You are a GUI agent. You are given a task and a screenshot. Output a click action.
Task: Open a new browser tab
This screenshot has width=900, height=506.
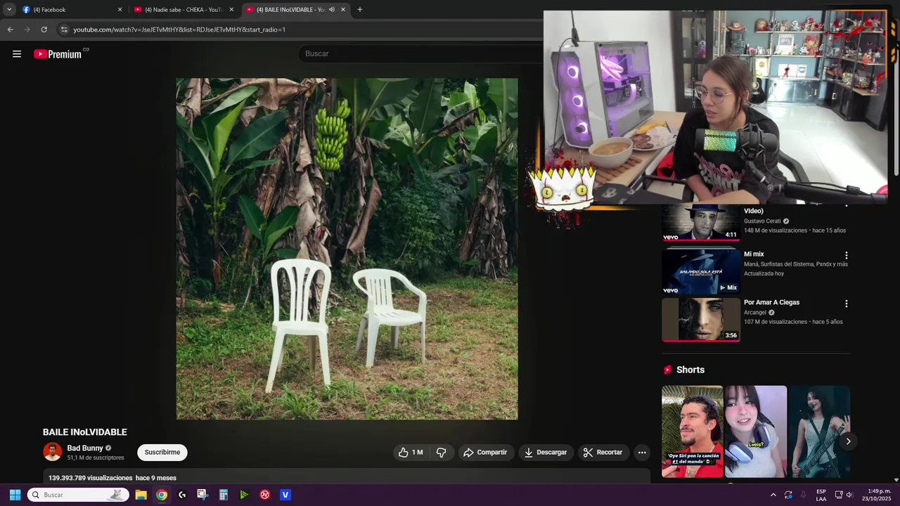360,10
